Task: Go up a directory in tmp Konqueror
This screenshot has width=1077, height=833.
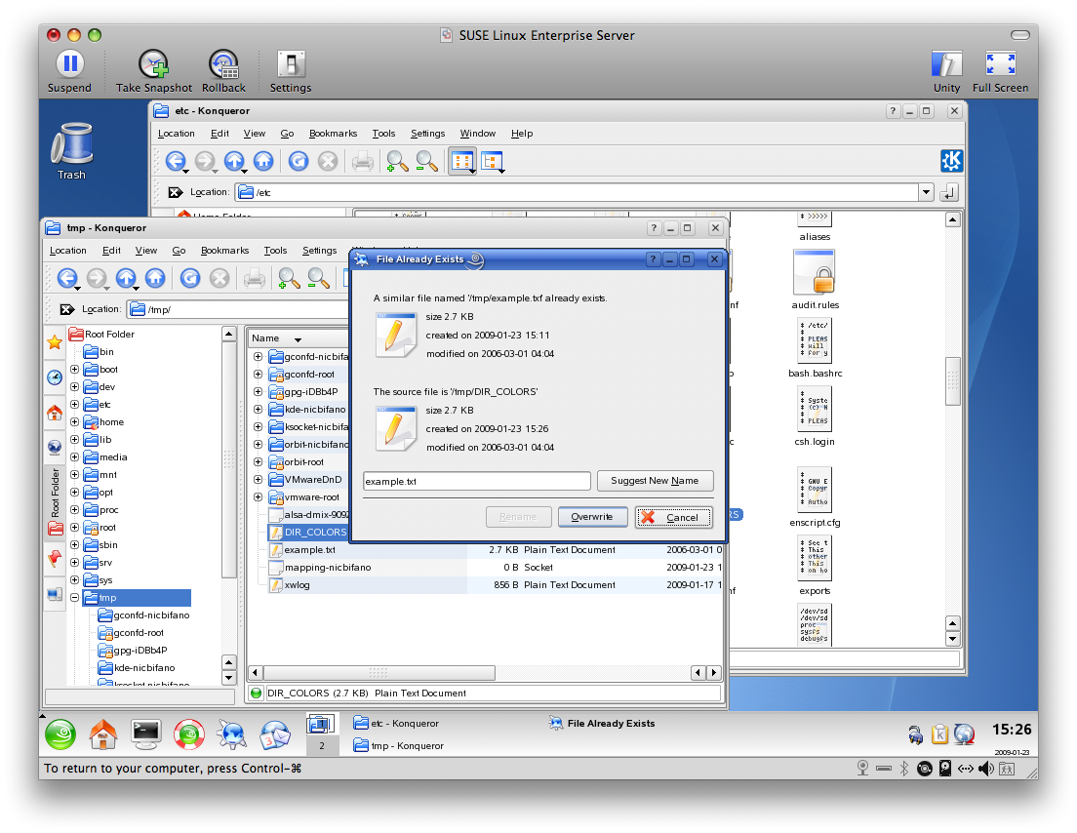Action: 126,278
